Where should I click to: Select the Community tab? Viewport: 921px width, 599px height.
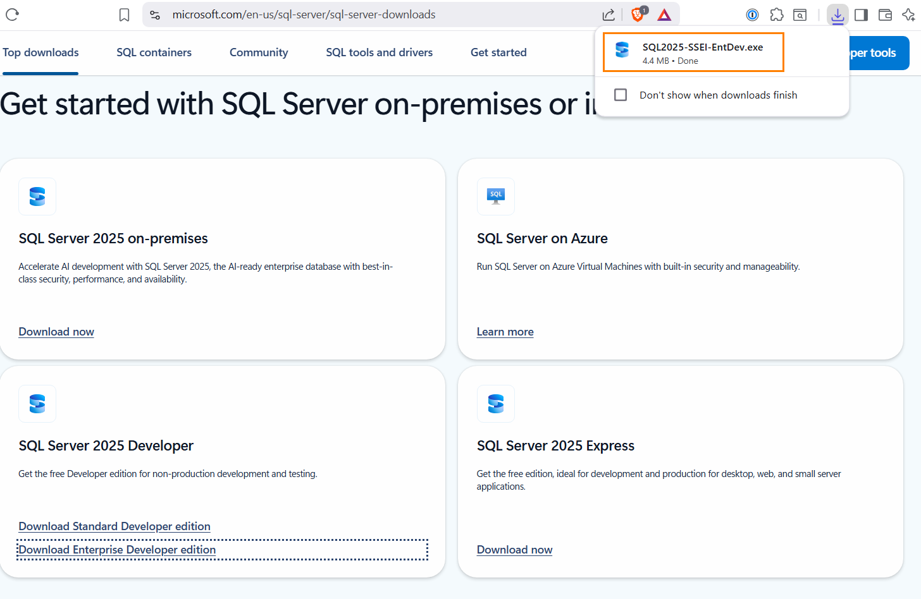pyautogui.click(x=259, y=52)
